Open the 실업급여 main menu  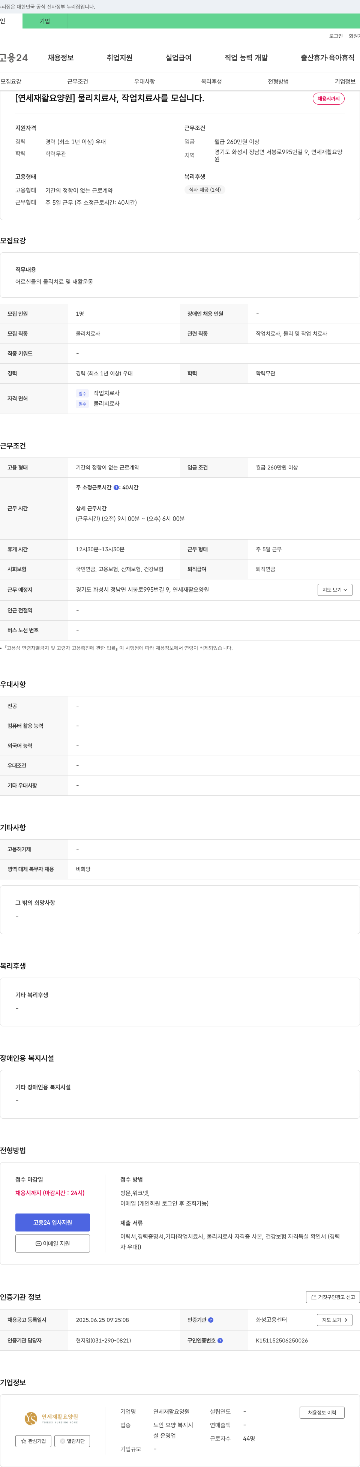(178, 57)
